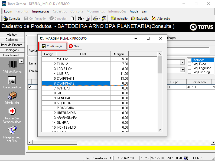The width and height of the screenshot is (215, 161).
Task: Select the MATRIZ row
Action: click(85, 59)
